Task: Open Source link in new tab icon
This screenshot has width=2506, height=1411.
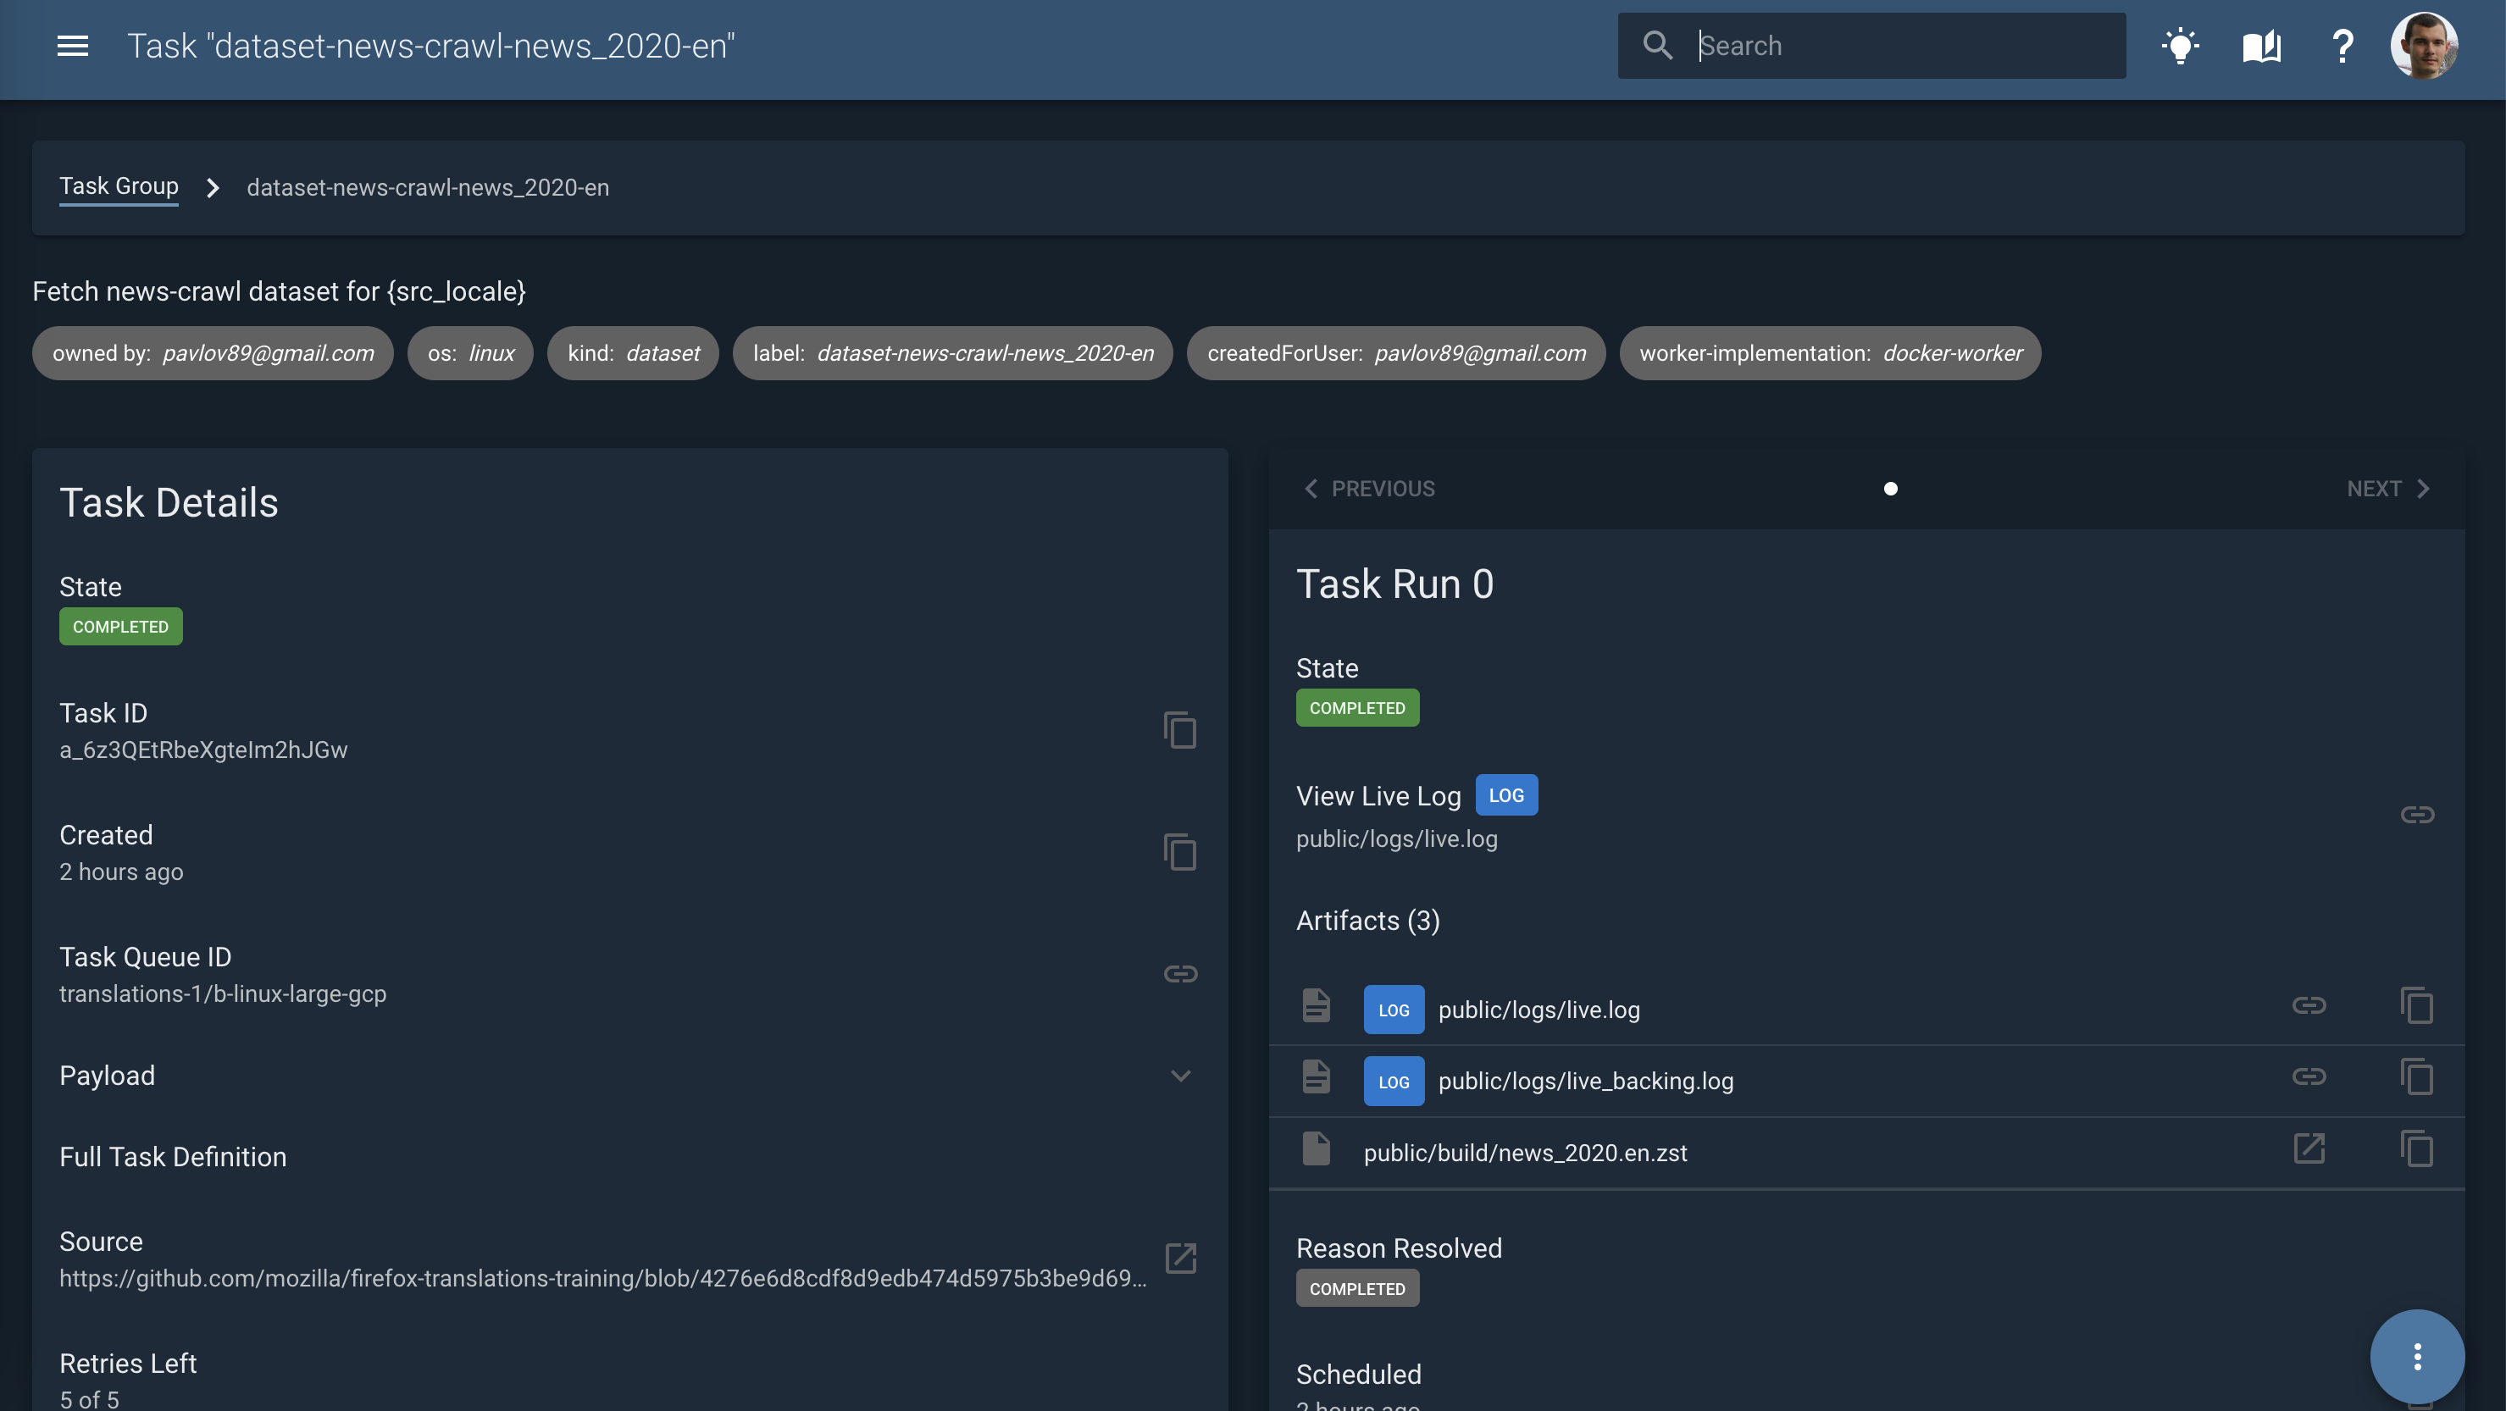Action: tap(1180, 1259)
